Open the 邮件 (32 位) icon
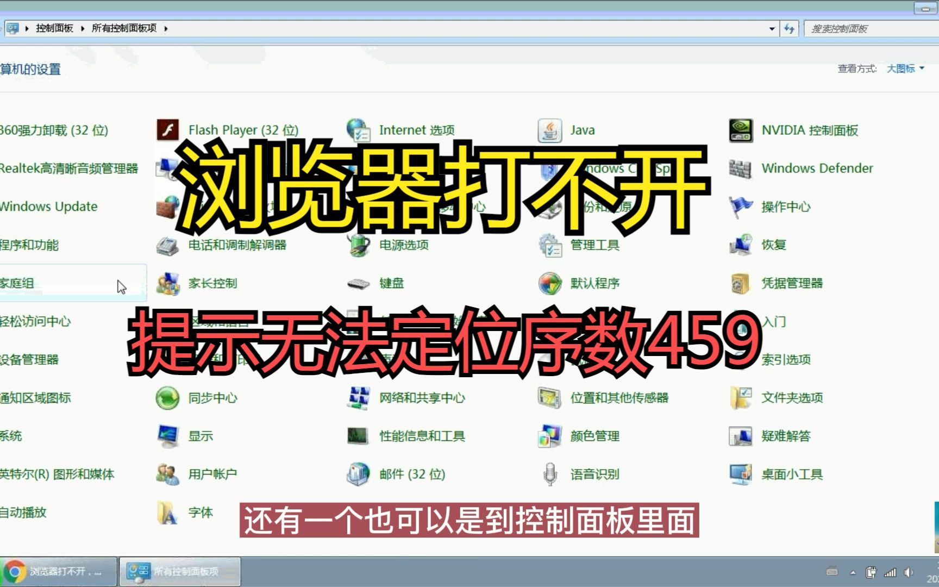939x587 pixels. (x=359, y=474)
